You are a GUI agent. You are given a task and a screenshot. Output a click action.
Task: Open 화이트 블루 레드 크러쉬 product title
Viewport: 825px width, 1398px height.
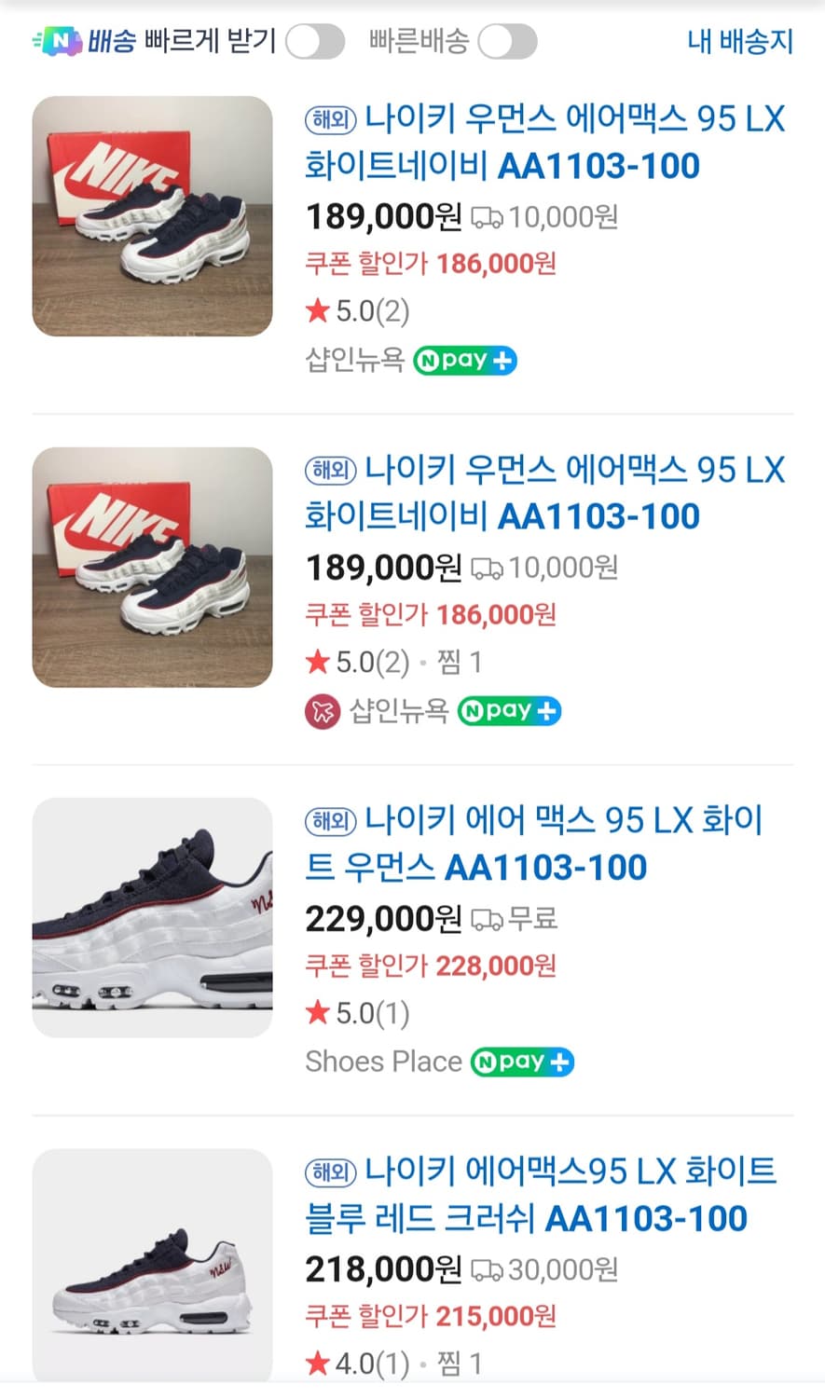(x=541, y=1195)
